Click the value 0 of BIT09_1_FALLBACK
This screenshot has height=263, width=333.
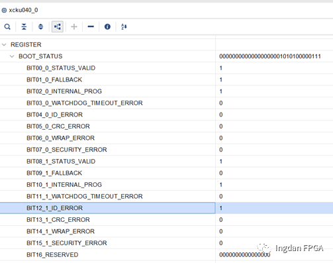pyautogui.click(x=221, y=173)
